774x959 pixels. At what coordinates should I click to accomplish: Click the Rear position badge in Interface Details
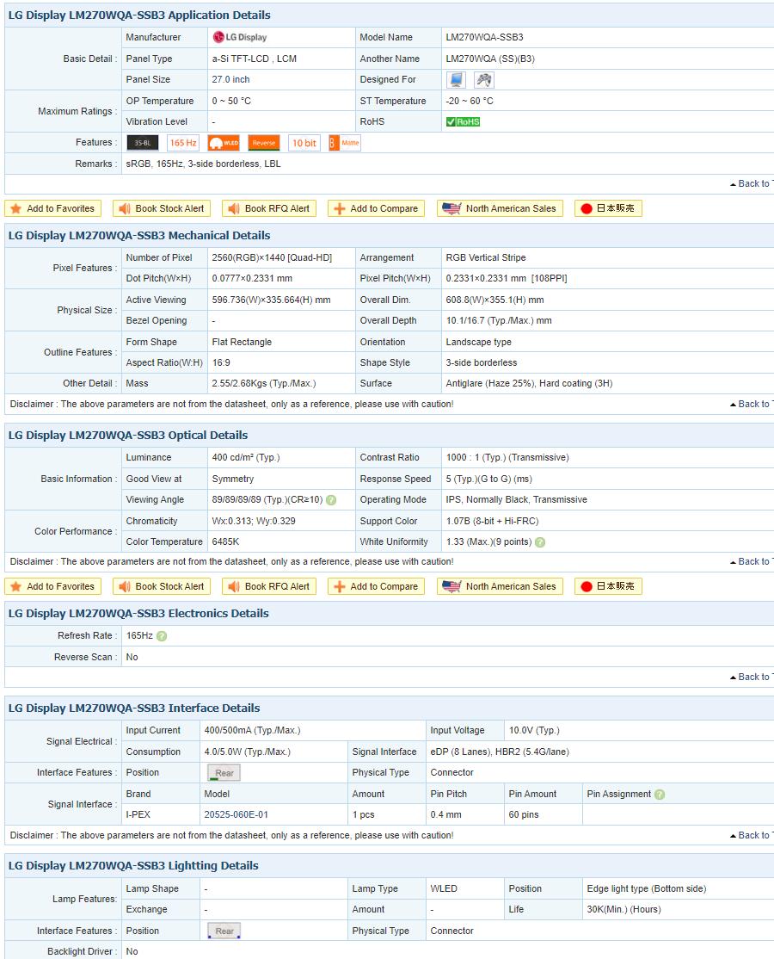pyautogui.click(x=224, y=773)
